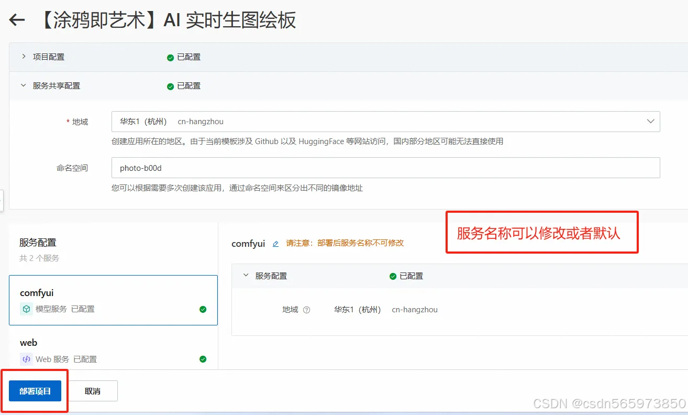688x415 pixels.
Task: Click the green check icon on the comfyui card
Action: click(x=203, y=309)
